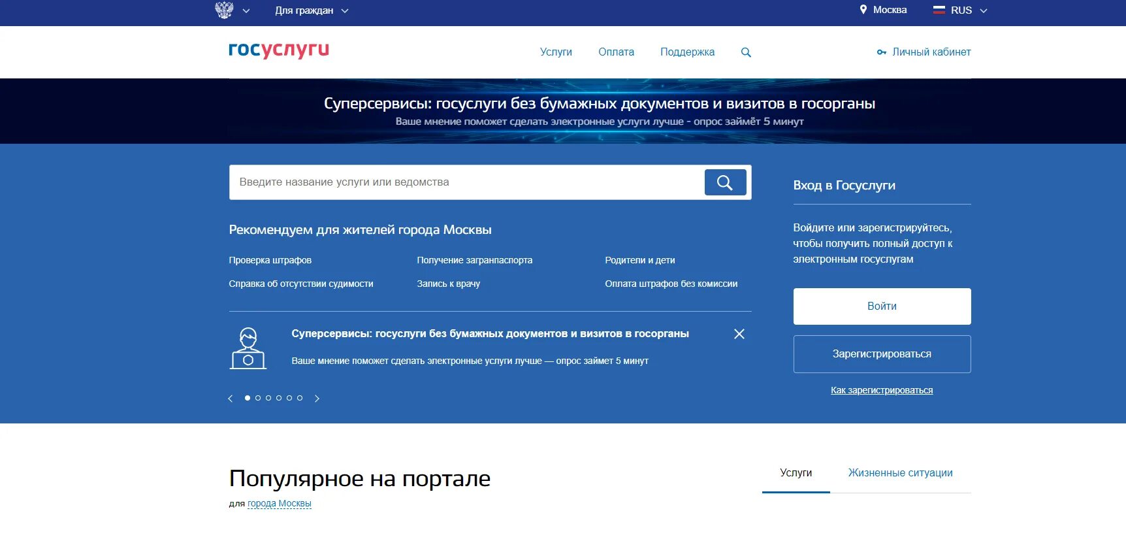This screenshot has height=543, width=1126.
Task: Open Проверка штрафов link
Action: [270, 260]
